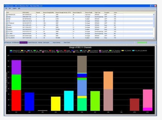The height and width of the screenshot is (120, 162).
Task: Click the gray-brown top segment of CH6 bar
Action: coord(82,64)
